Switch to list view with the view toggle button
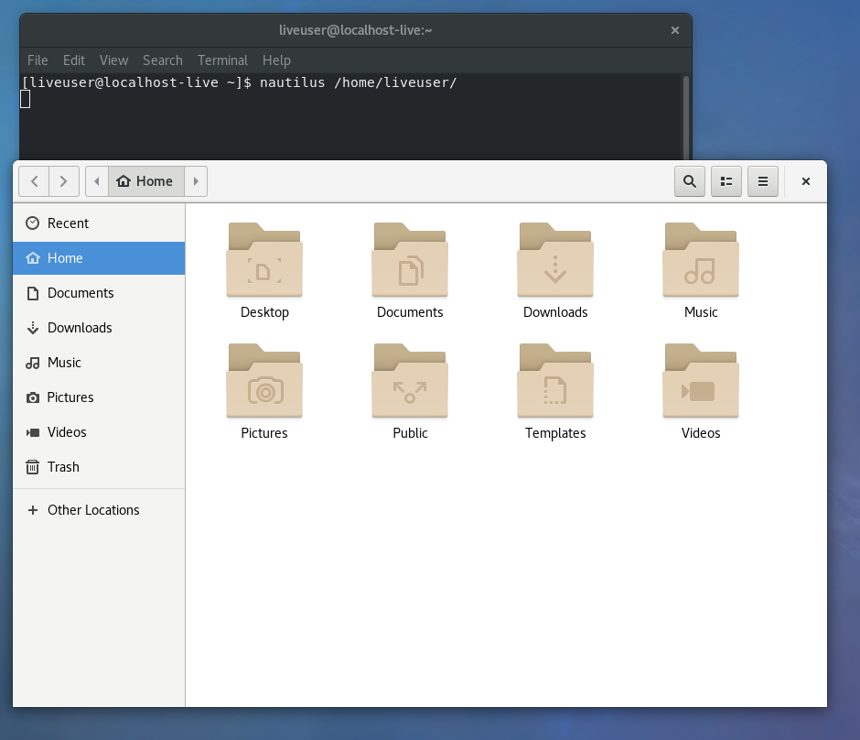The height and width of the screenshot is (740, 860). coord(726,181)
